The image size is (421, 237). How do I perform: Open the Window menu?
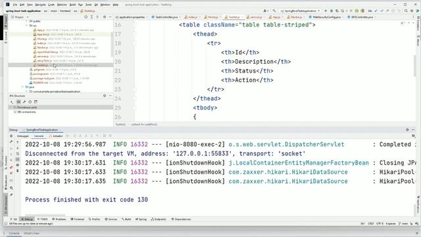pyautogui.click(x=105, y=5)
